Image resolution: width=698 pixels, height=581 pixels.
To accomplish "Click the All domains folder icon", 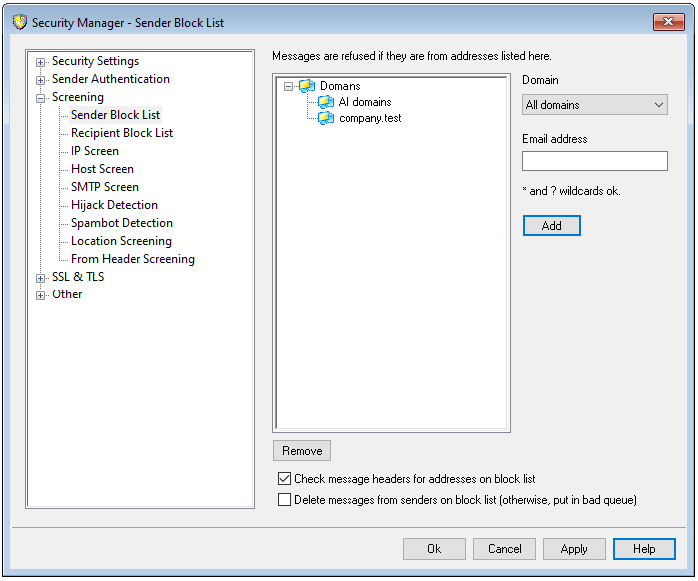I will tap(325, 102).
